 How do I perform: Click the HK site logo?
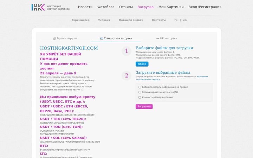pyautogui.click(x=38, y=7)
